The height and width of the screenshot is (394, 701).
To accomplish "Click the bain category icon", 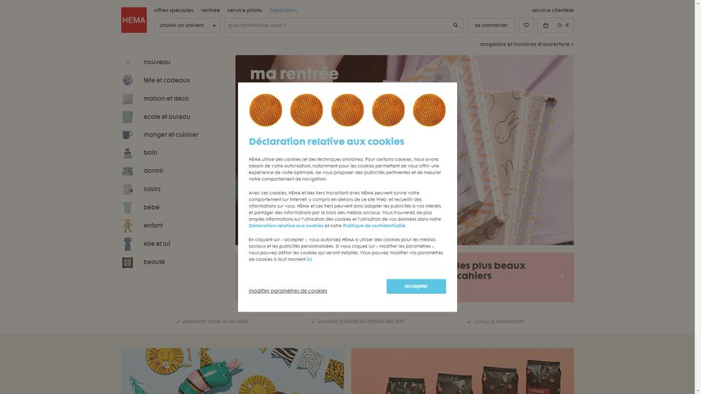I will pos(127,152).
